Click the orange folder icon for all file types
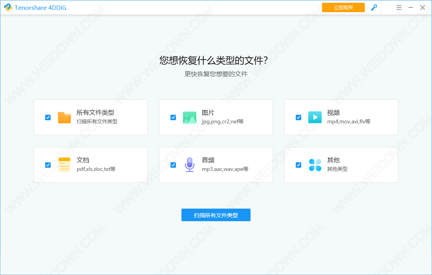 click(x=64, y=117)
